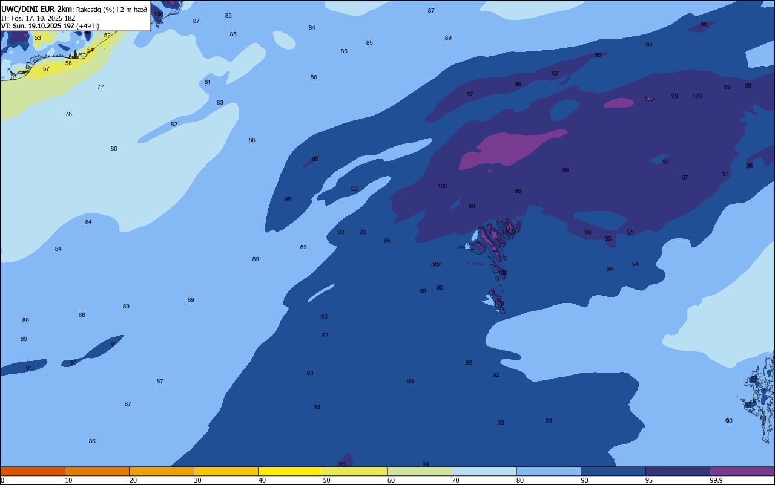This screenshot has height=485, width=775.
Task: Click the 30–40 golden legend swatch
Action: pos(226,471)
